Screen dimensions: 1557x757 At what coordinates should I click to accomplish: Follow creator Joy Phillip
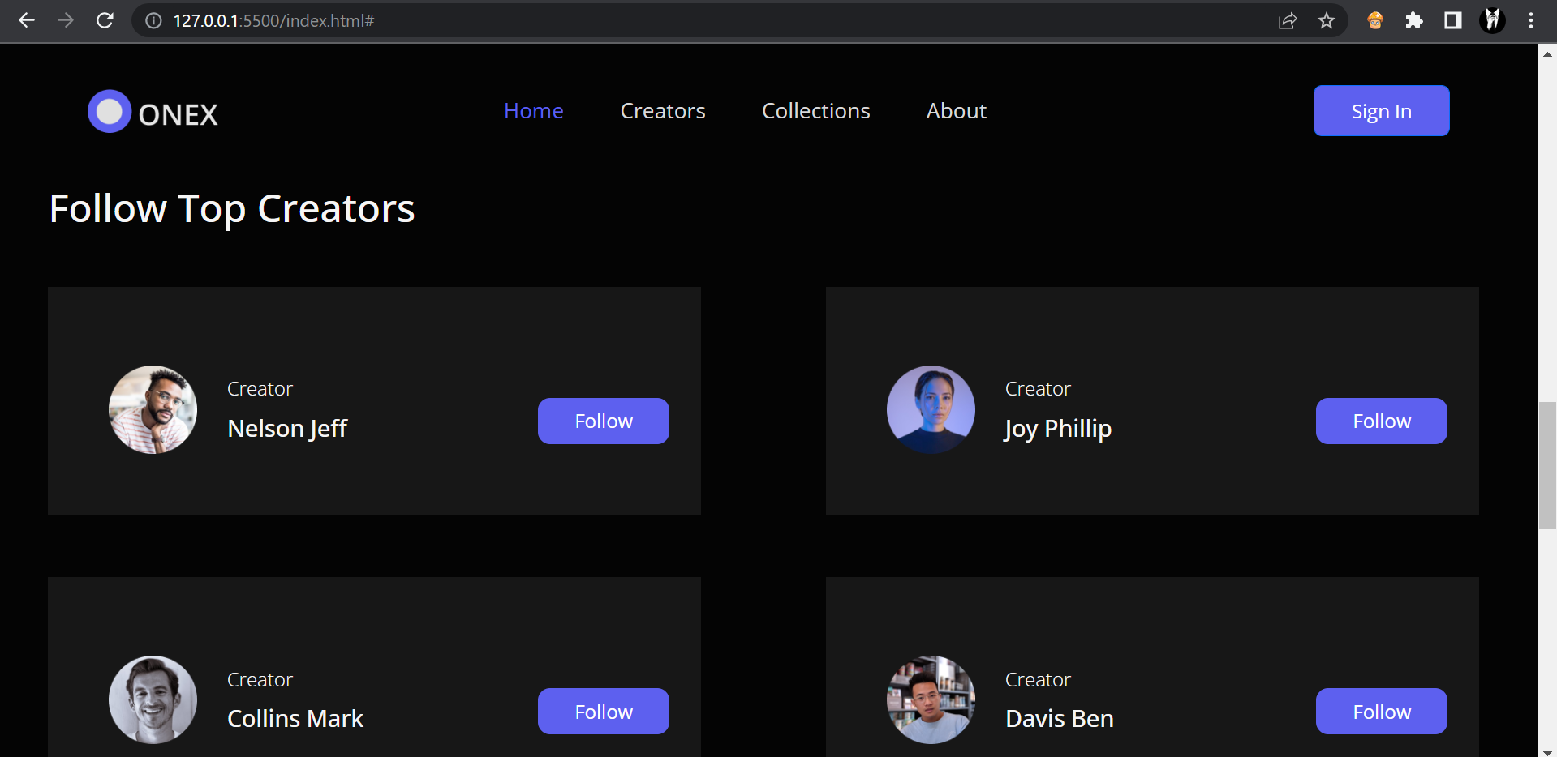[1381, 421]
